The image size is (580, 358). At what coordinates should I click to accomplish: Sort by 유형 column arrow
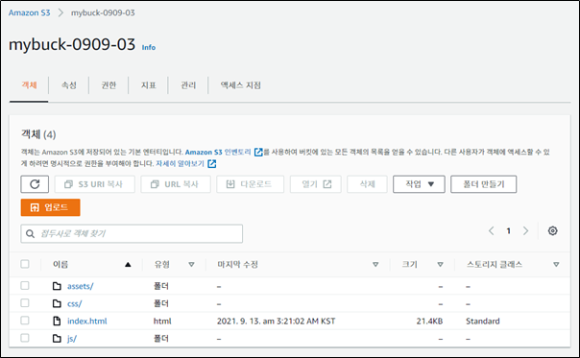coord(191,265)
